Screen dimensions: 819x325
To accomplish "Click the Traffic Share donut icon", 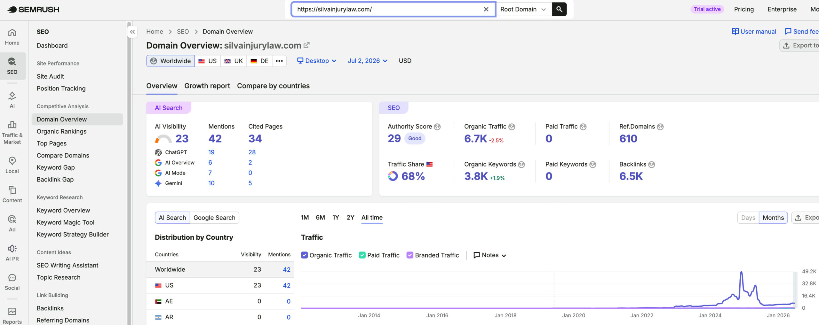I will (x=393, y=176).
